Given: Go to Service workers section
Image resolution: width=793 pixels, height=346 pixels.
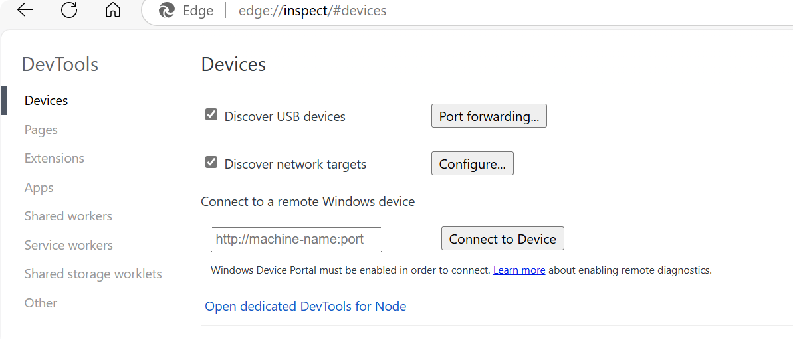Looking at the screenshot, I should [x=68, y=245].
